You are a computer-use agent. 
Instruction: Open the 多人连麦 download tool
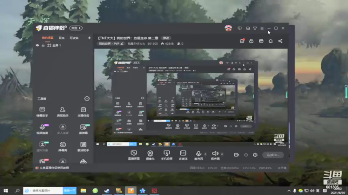click(63, 129)
